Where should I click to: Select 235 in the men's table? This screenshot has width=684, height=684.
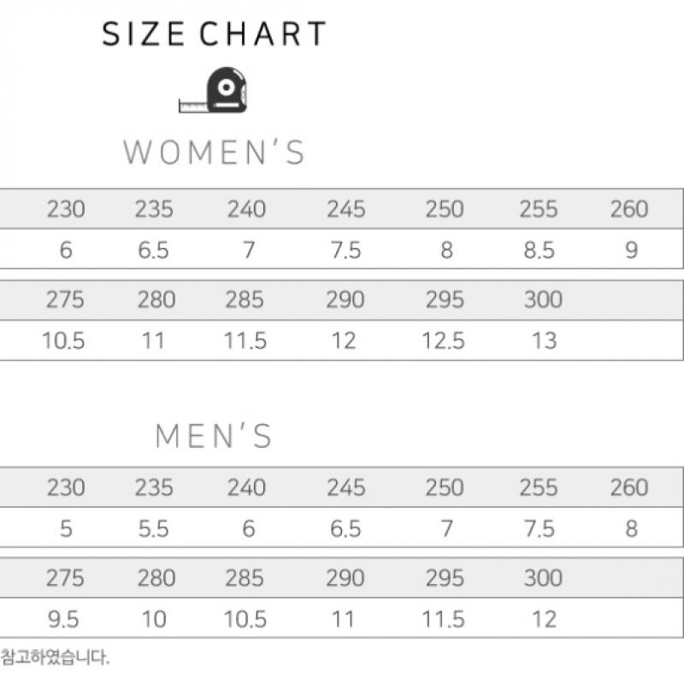[154, 487]
